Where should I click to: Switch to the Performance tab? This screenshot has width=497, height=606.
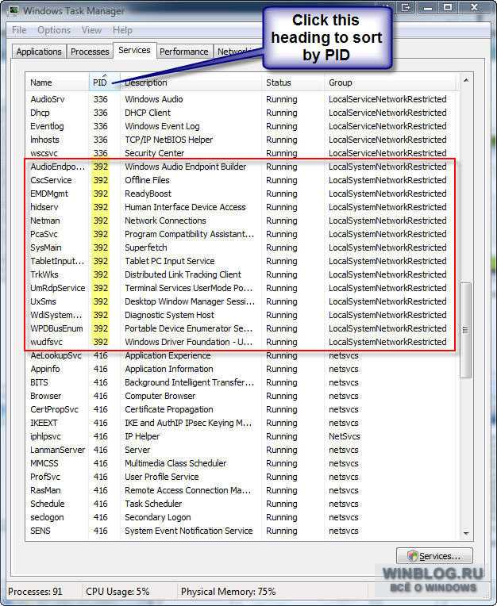[x=184, y=52]
